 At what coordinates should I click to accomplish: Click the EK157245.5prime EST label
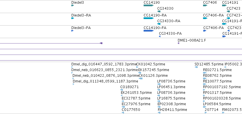[154, 70]
